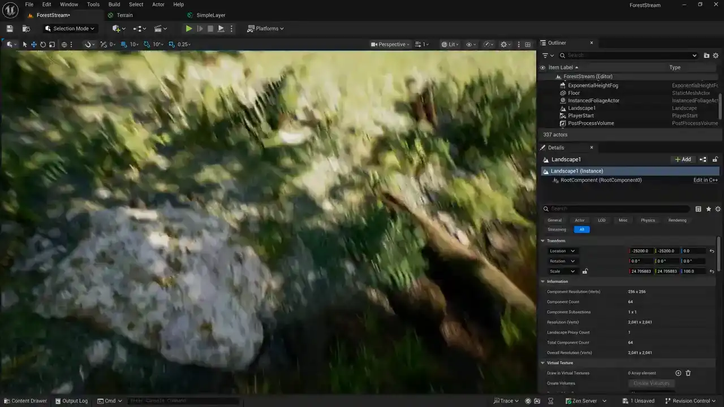The width and height of the screenshot is (724, 407).
Task: Expand the Perspective viewport dropdown
Action: coord(390,45)
